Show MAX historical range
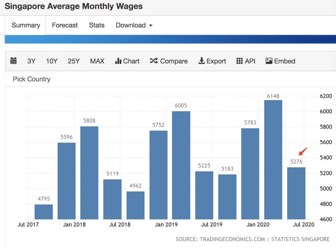Viewport: 336px width, 248px height. (x=97, y=61)
